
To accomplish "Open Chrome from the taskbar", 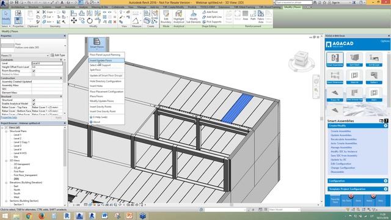I will click(x=29, y=216).
